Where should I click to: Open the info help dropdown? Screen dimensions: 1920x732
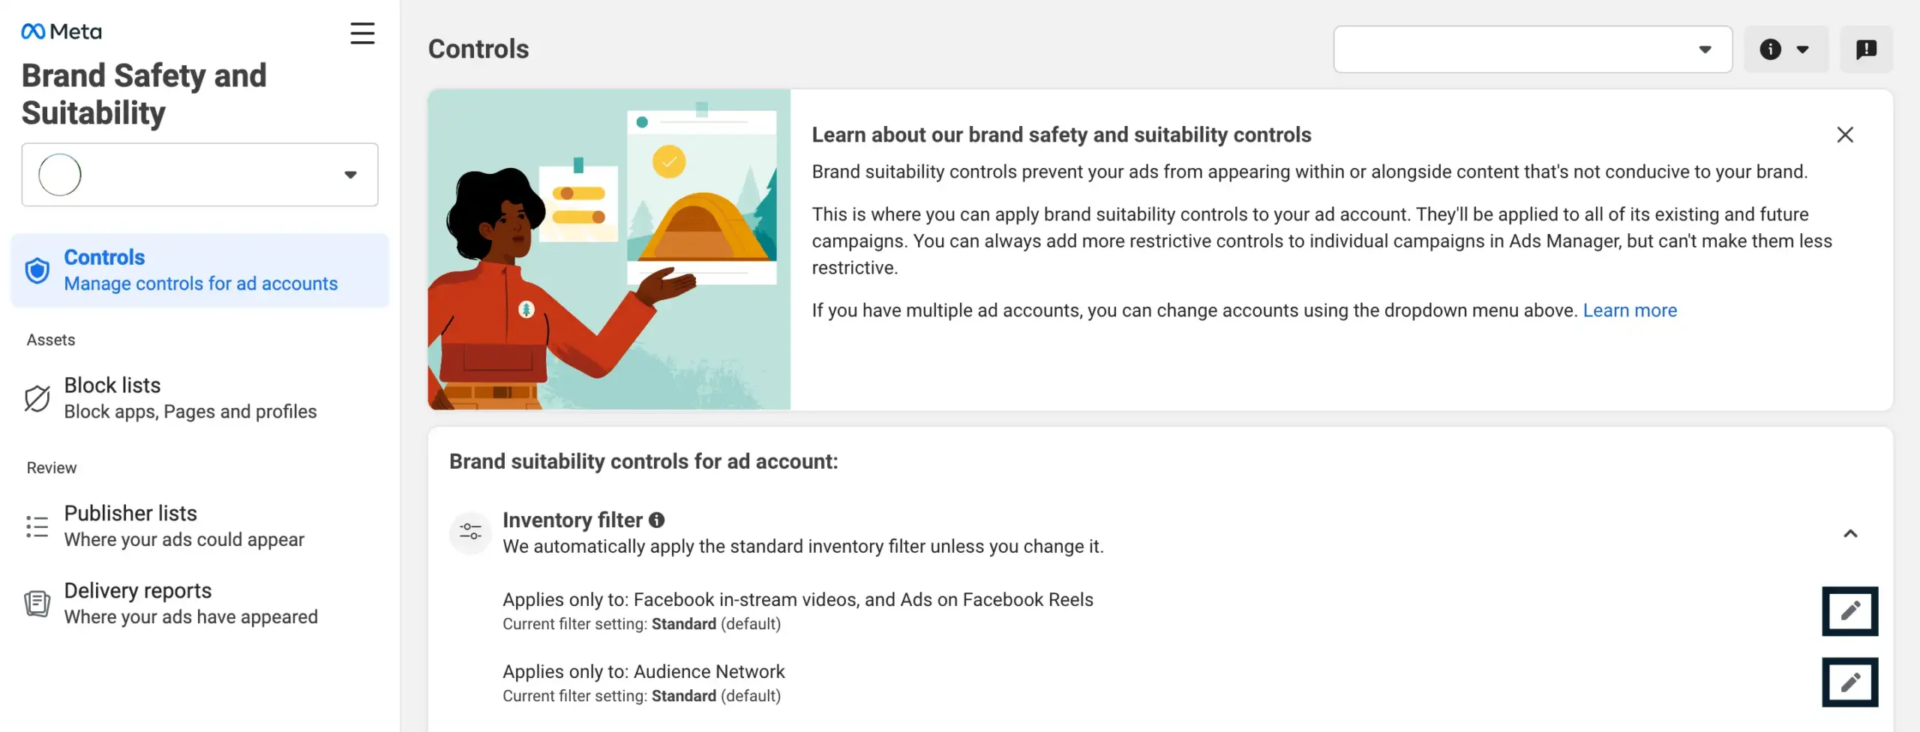(1785, 49)
